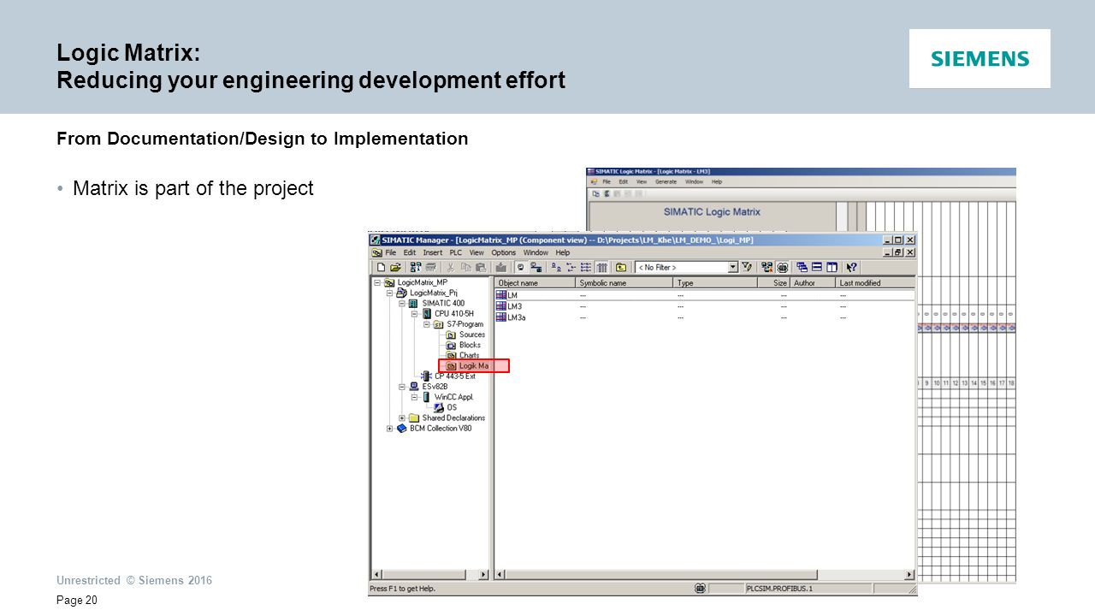Open the Window menu in SIMATIC Manager

pyautogui.click(x=536, y=252)
